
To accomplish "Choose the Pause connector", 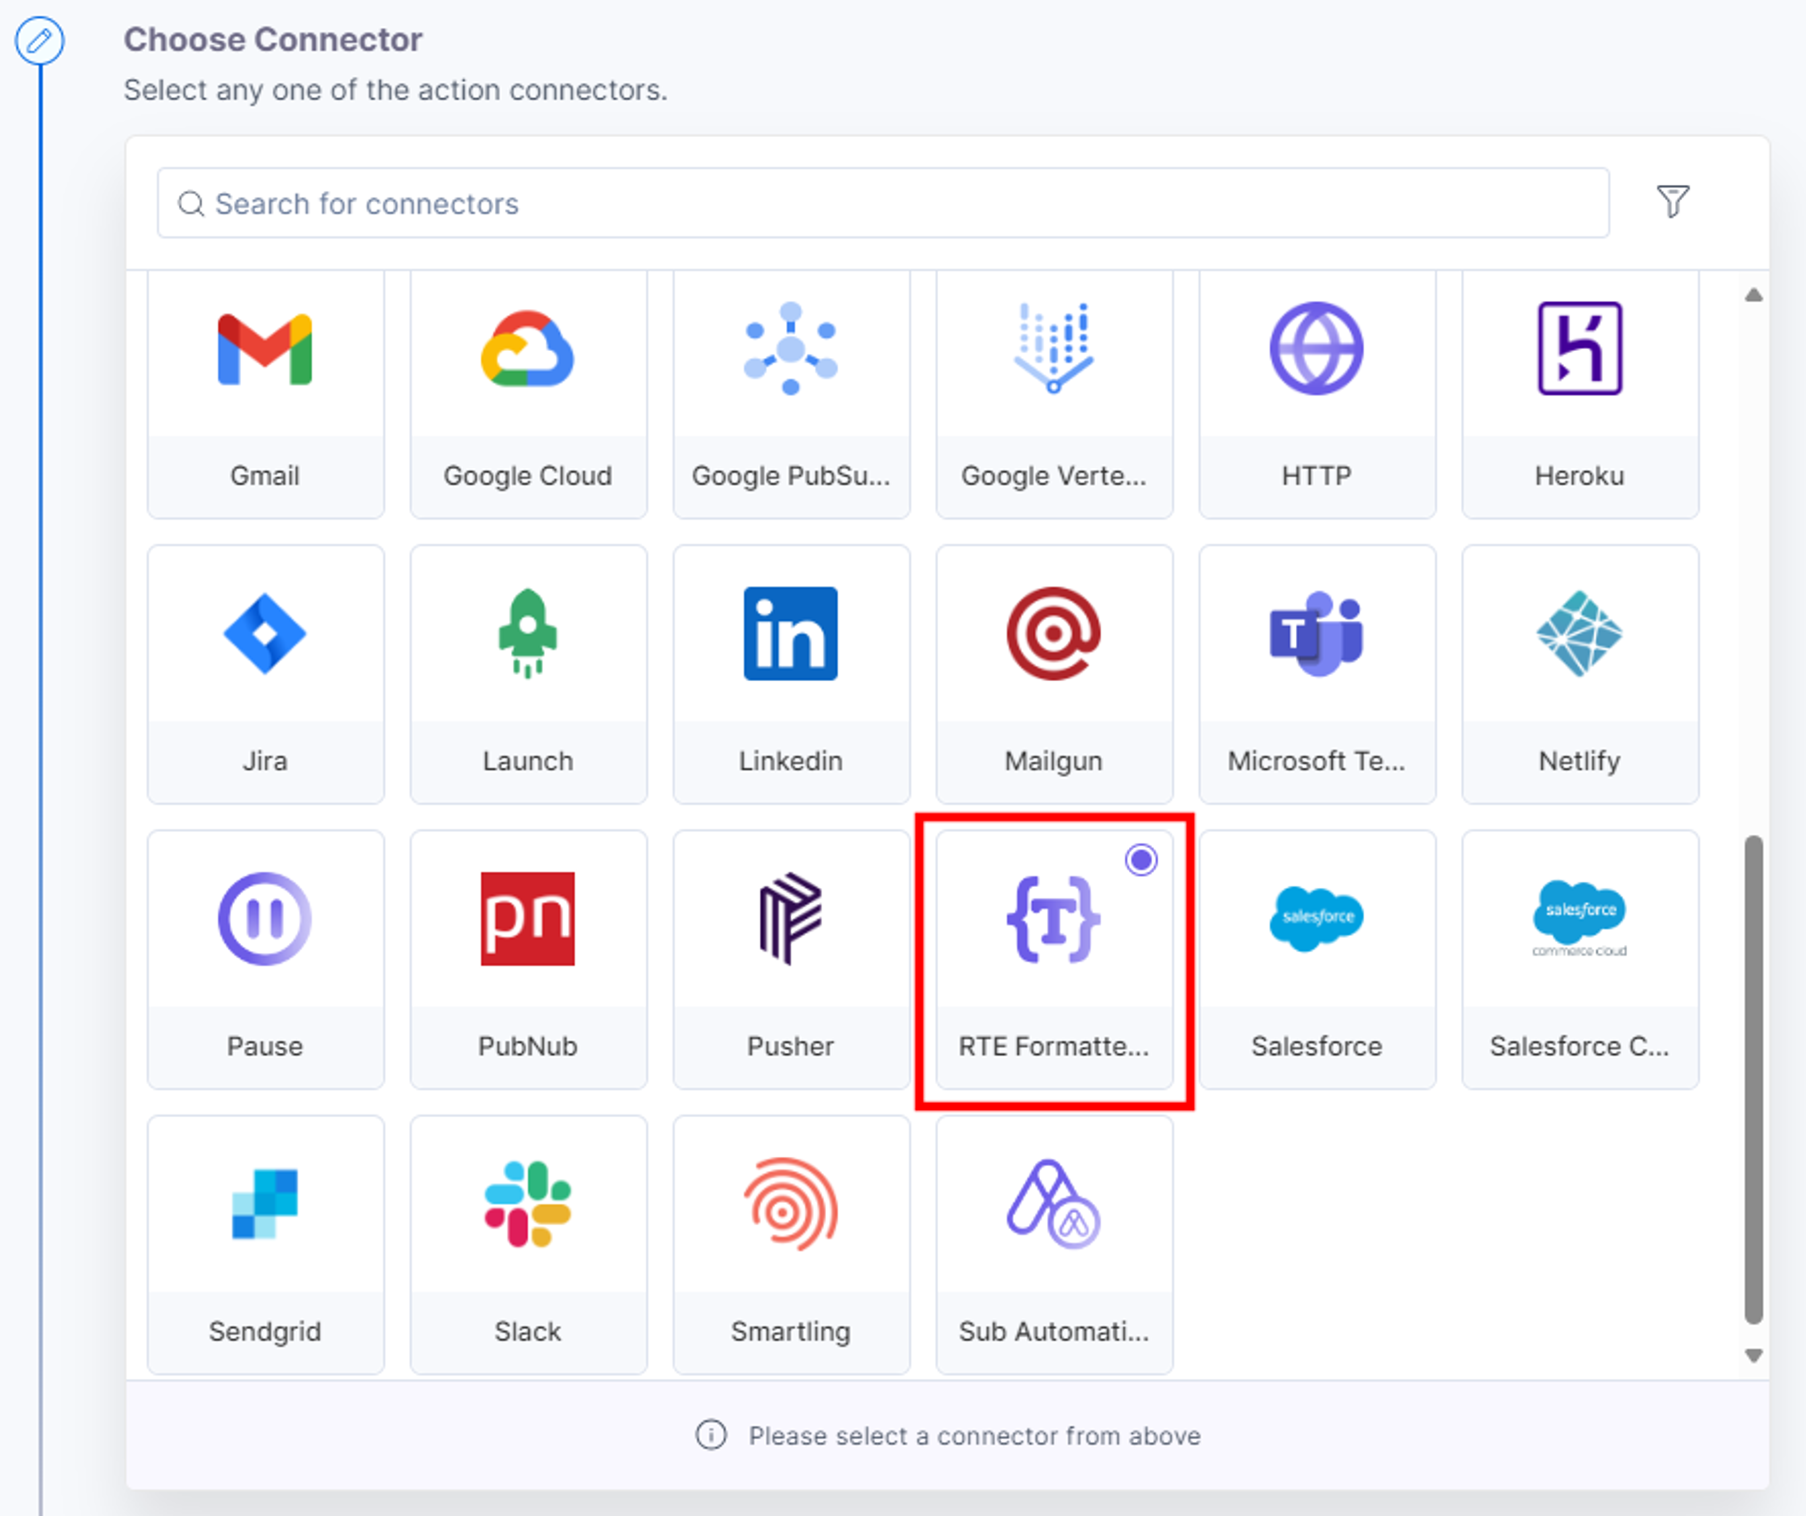I will tap(265, 960).
